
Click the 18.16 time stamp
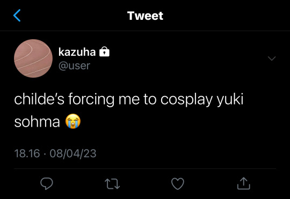click(27, 153)
